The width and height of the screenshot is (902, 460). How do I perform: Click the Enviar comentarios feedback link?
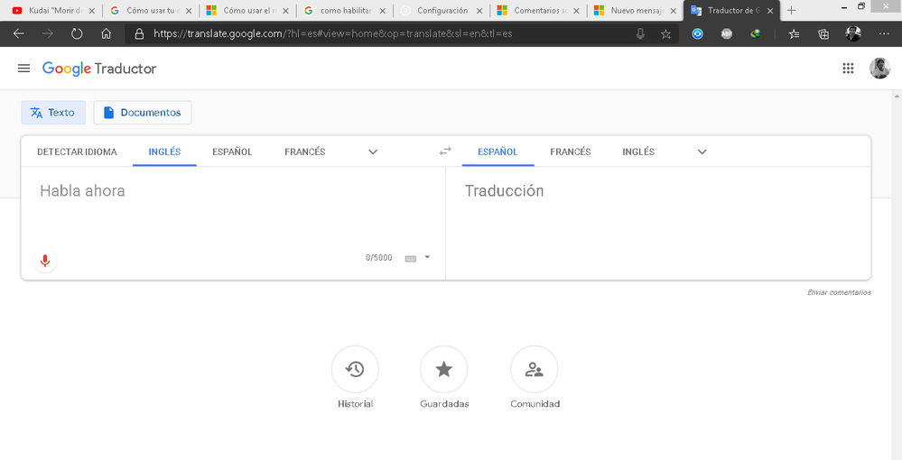pos(839,292)
